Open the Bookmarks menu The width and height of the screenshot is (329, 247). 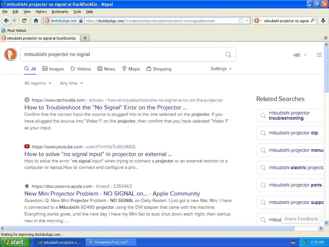[x=60, y=12]
